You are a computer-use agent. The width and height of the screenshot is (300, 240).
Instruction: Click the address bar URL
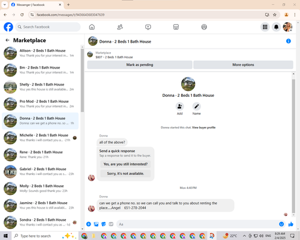pos(70,14)
